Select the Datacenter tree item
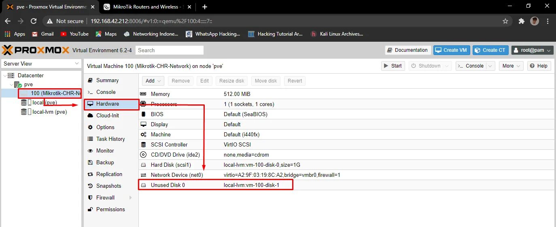 point(30,76)
